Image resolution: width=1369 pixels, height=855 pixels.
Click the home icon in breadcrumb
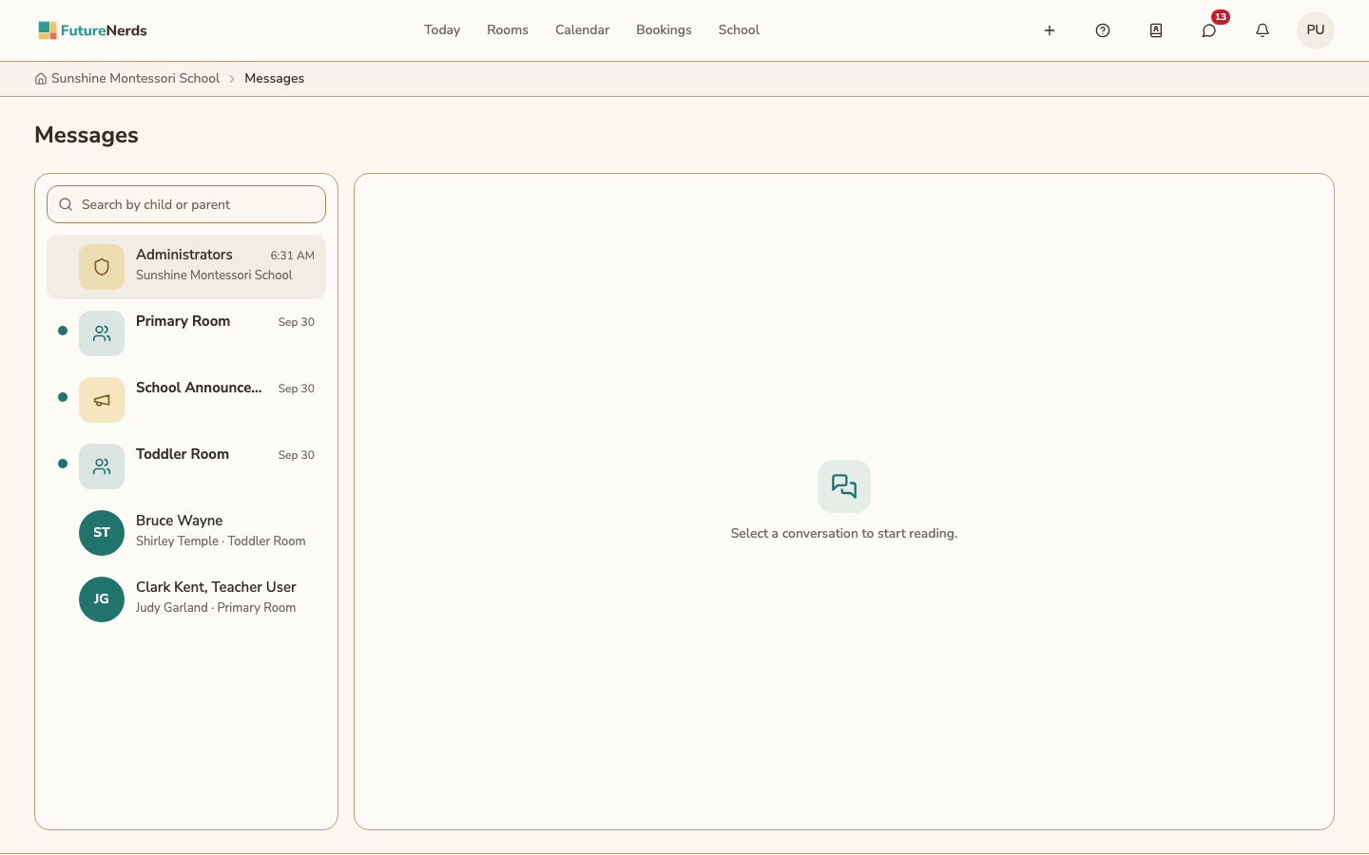[x=41, y=79]
